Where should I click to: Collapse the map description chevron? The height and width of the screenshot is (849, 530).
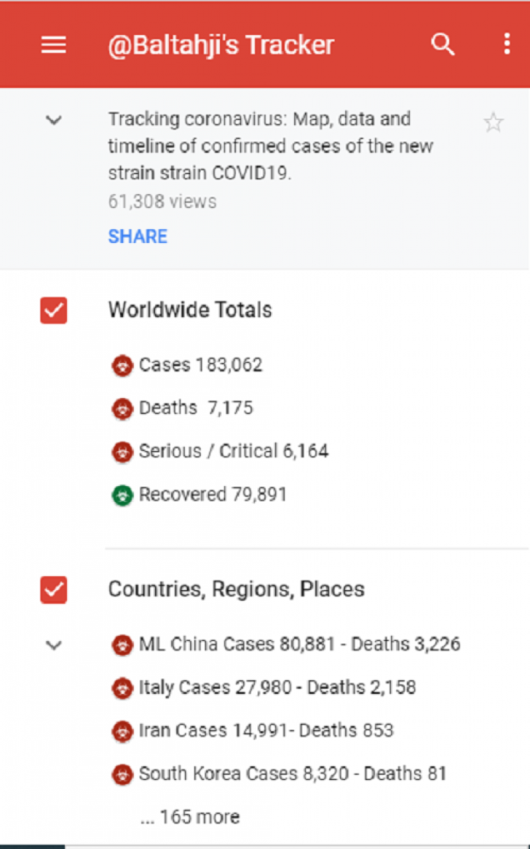coord(54,121)
